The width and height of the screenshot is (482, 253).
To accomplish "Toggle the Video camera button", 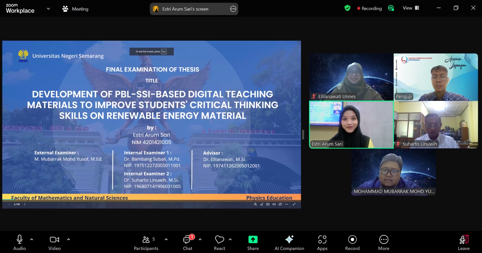I will 55,242.
